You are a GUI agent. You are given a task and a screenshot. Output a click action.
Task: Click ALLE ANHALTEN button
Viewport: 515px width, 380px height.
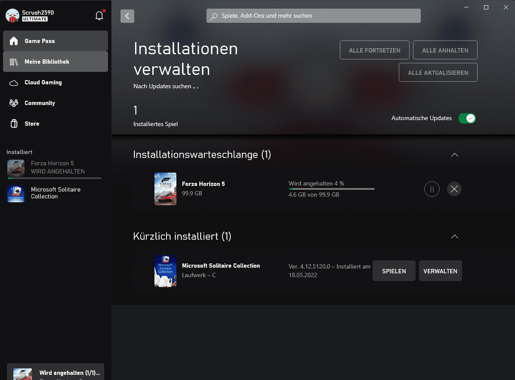pos(445,50)
